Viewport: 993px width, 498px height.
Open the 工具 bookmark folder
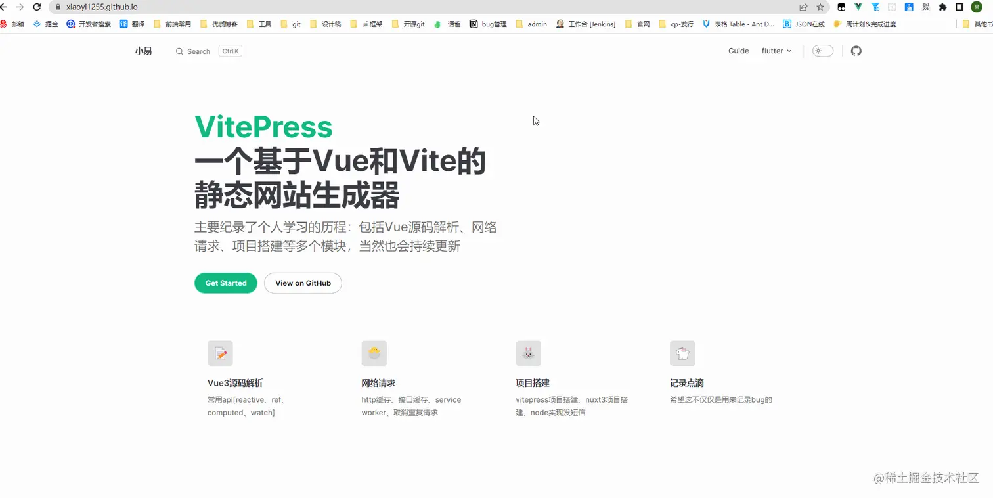click(259, 24)
